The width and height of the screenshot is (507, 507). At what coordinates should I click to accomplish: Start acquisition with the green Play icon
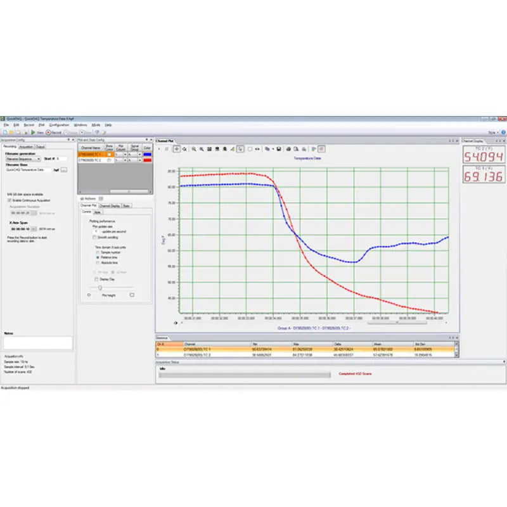pos(33,132)
